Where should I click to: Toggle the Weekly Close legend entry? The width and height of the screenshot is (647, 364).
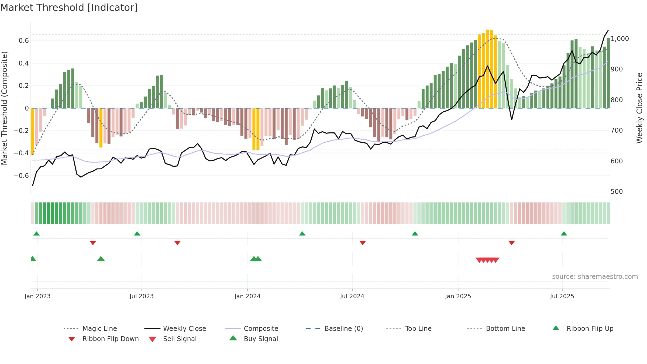[175, 328]
